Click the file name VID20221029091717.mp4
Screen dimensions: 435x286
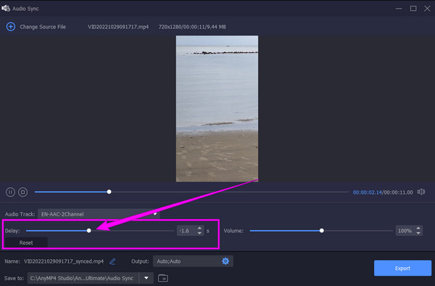click(x=118, y=27)
